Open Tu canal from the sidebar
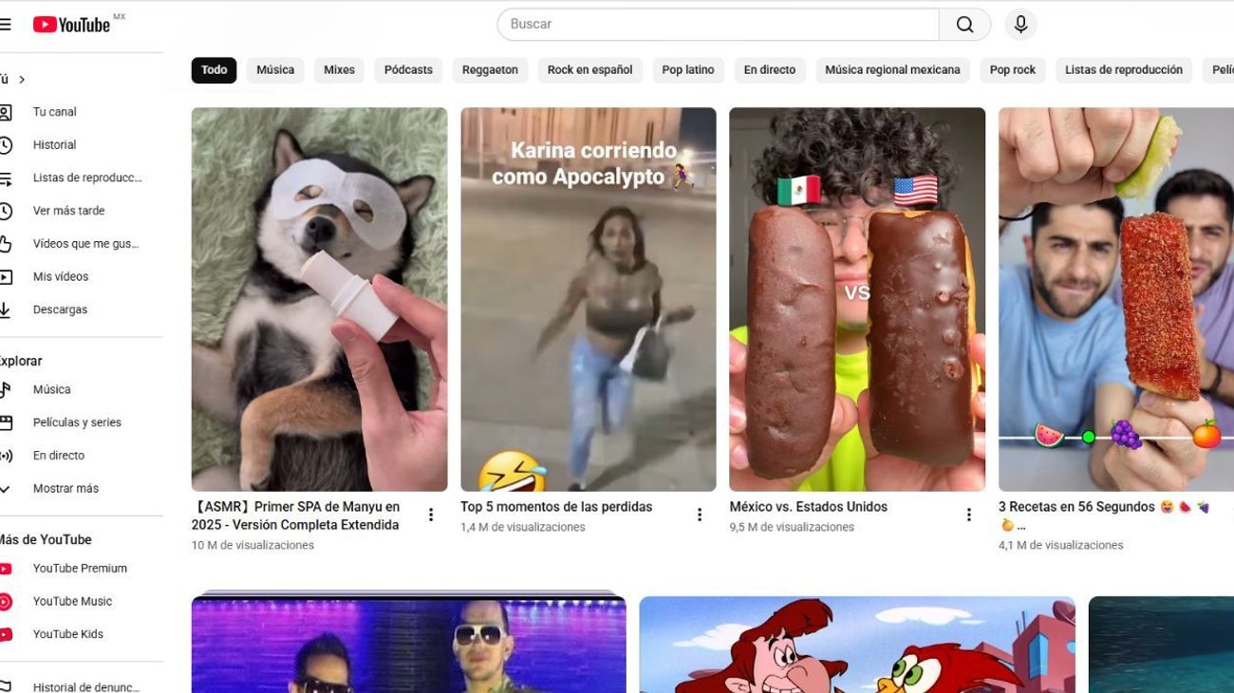The image size is (1234, 693). click(x=55, y=112)
